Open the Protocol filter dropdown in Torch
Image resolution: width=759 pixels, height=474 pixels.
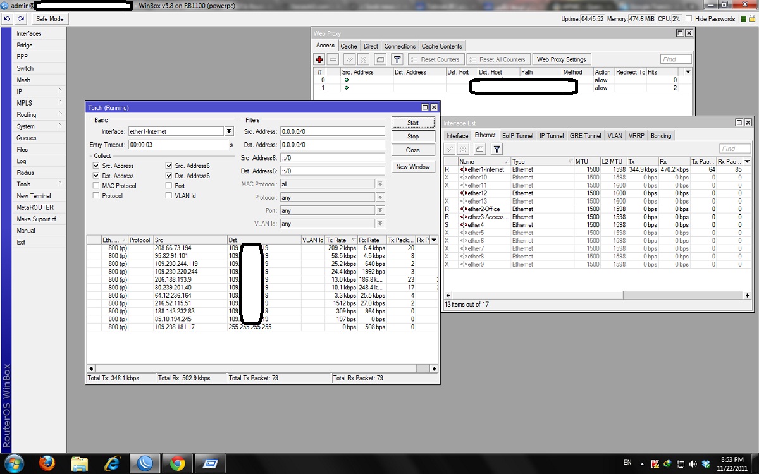pos(380,197)
